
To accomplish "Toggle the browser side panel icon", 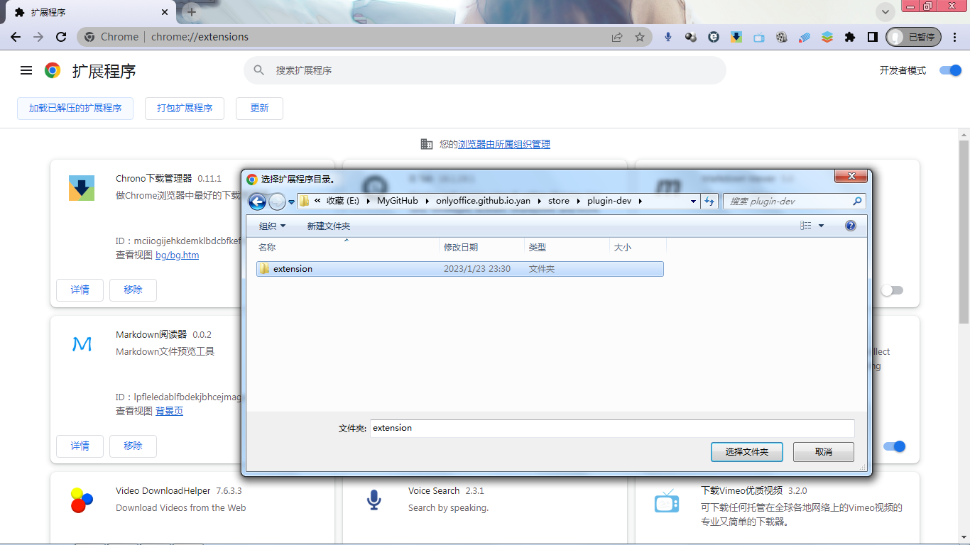I will [x=873, y=37].
